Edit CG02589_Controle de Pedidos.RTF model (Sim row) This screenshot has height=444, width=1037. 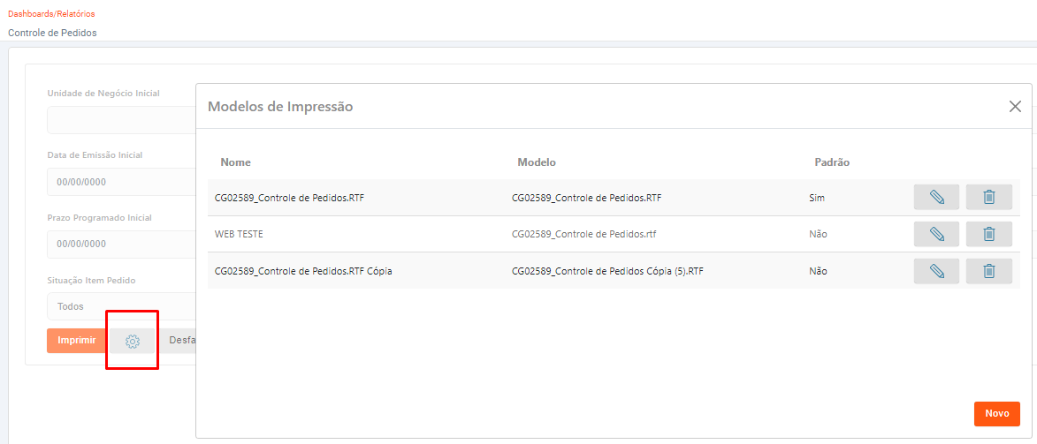(936, 198)
